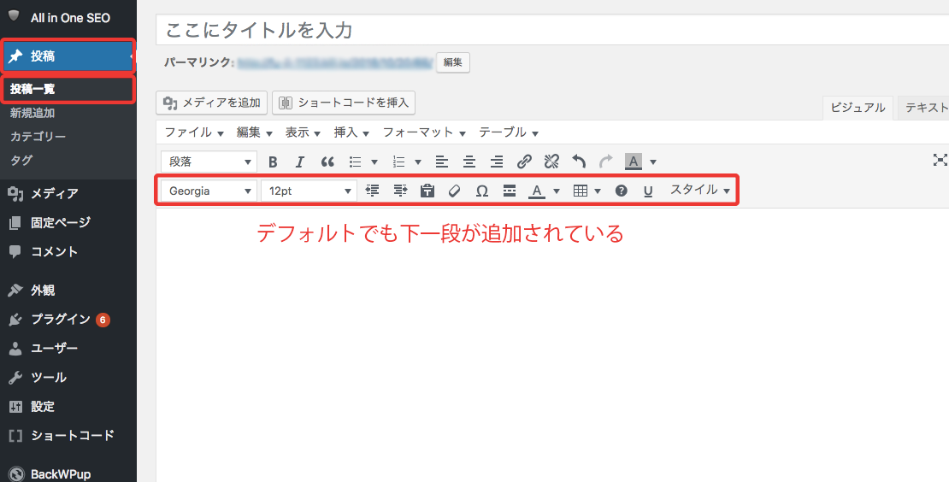Open the Georgia font family dropdown
949x482 pixels.
point(209,191)
